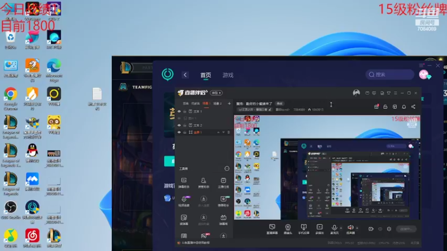447x251 pixels.
Task: Click the microphone icon in the streaming bar
Action: 334,229
